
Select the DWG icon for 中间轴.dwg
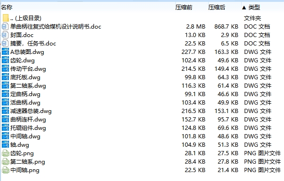[x=5, y=136]
